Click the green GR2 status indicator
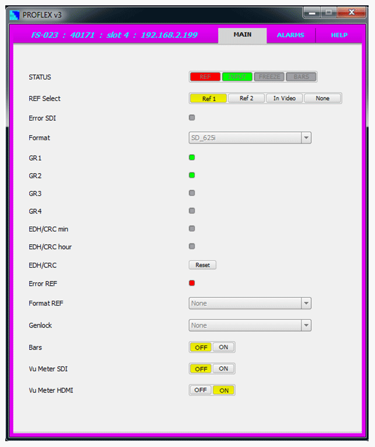 coord(192,175)
